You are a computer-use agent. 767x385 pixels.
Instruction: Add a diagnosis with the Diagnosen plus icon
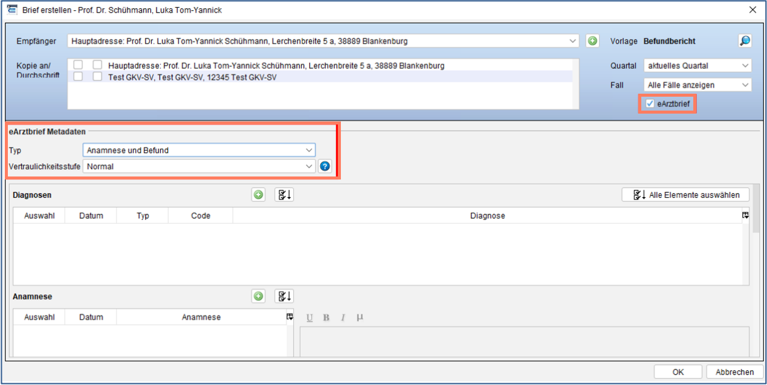(x=259, y=195)
